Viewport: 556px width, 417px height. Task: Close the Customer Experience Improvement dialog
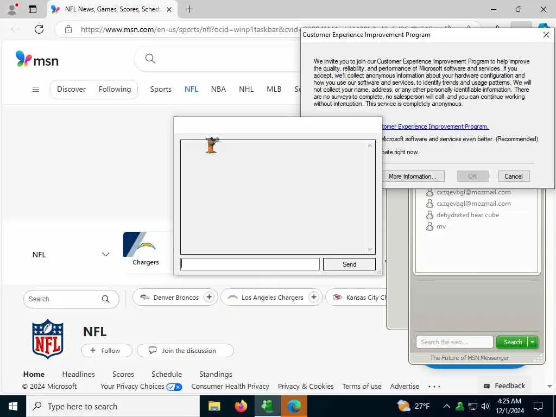[x=546, y=35]
